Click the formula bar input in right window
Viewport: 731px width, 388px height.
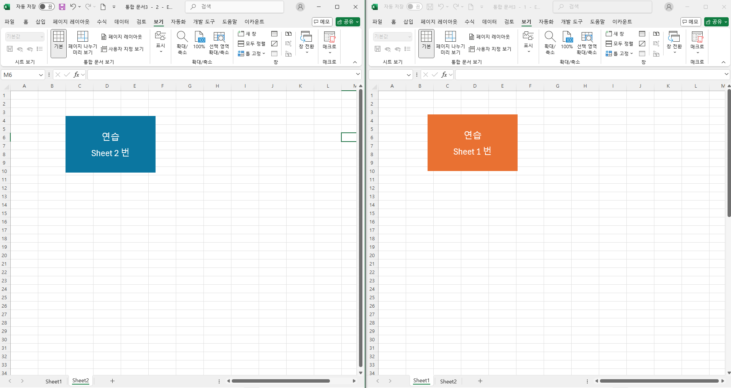coord(589,75)
